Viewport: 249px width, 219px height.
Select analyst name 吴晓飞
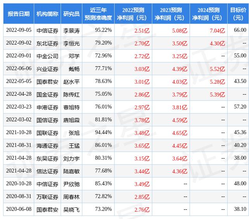click(71, 210)
